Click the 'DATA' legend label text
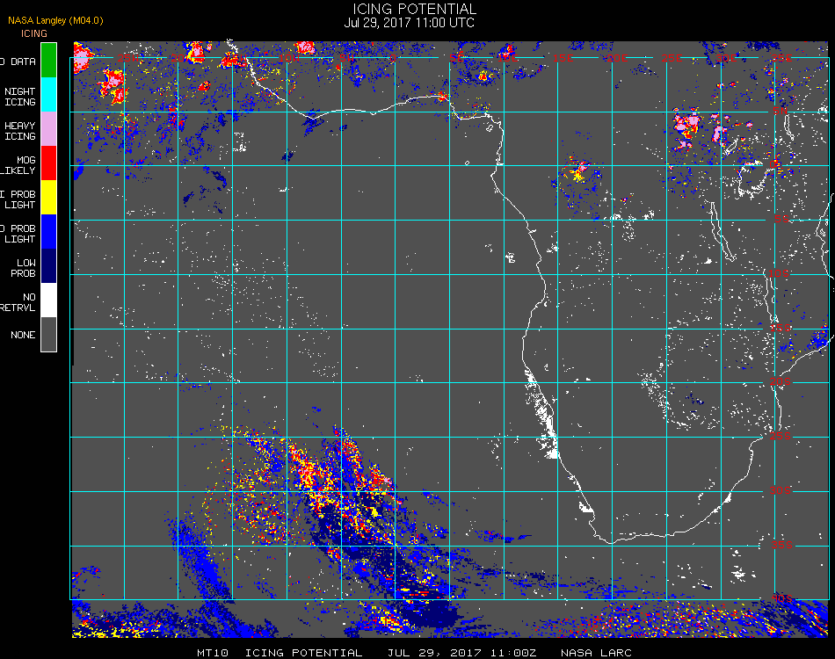Screen dimensions: 835x659 click(23, 62)
